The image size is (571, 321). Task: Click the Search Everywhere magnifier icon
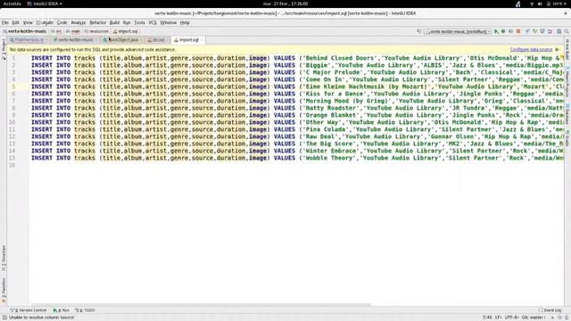[x=567, y=32]
